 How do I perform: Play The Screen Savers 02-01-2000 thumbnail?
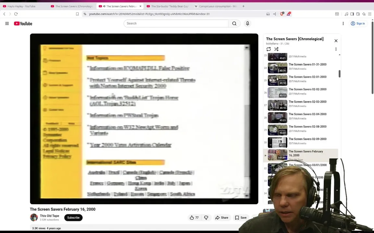[277, 80]
